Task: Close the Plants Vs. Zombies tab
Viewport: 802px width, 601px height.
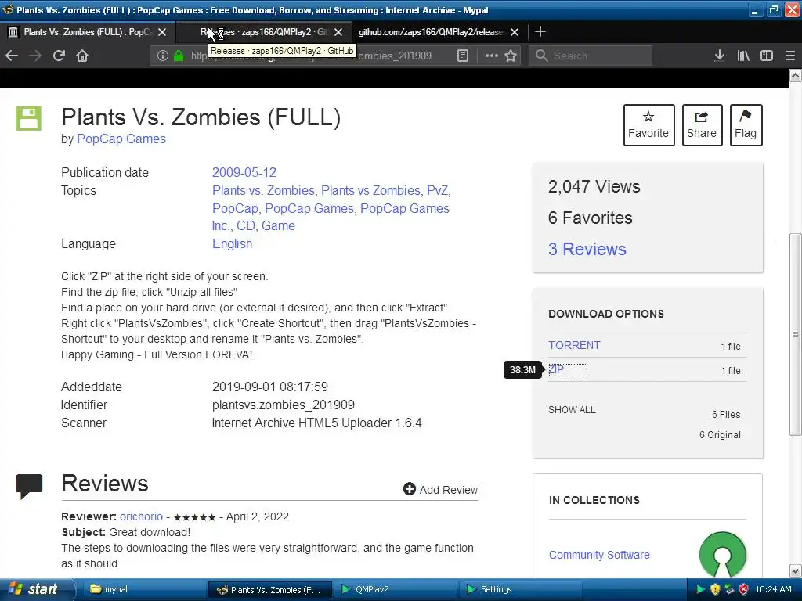Action: [162, 32]
